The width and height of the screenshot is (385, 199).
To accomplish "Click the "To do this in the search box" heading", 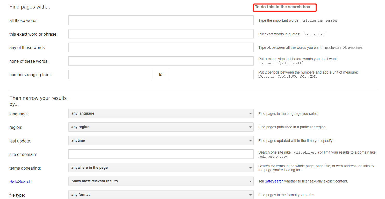I will (x=282, y=7).
